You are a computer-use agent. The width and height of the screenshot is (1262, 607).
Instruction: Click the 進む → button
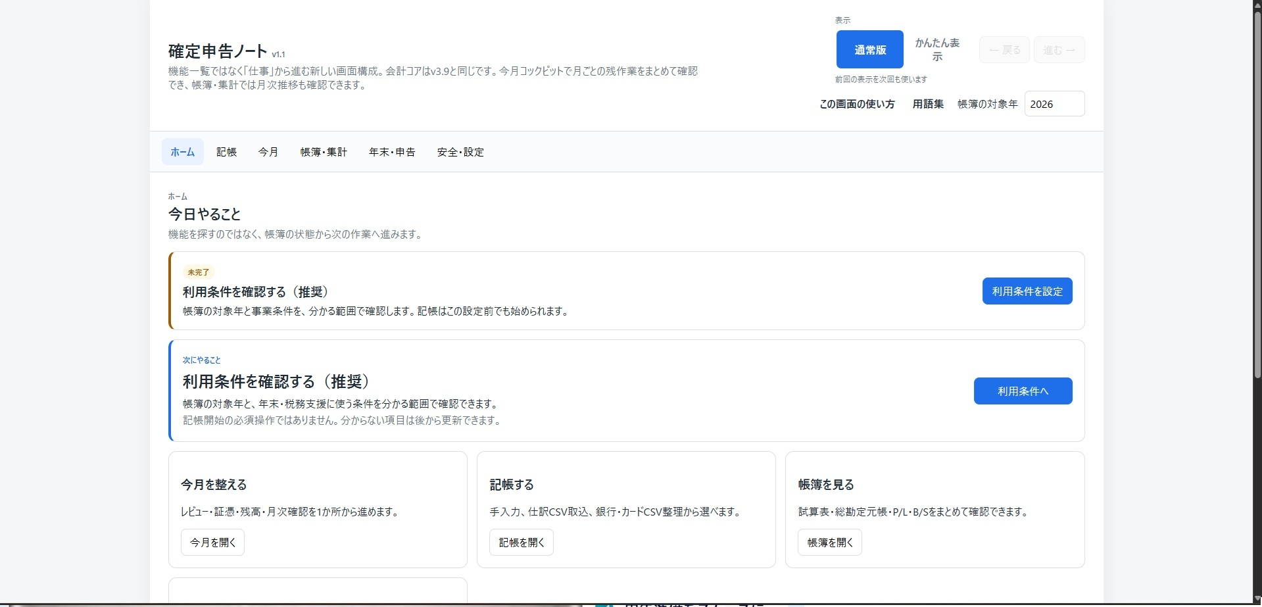click(1059, 50)
